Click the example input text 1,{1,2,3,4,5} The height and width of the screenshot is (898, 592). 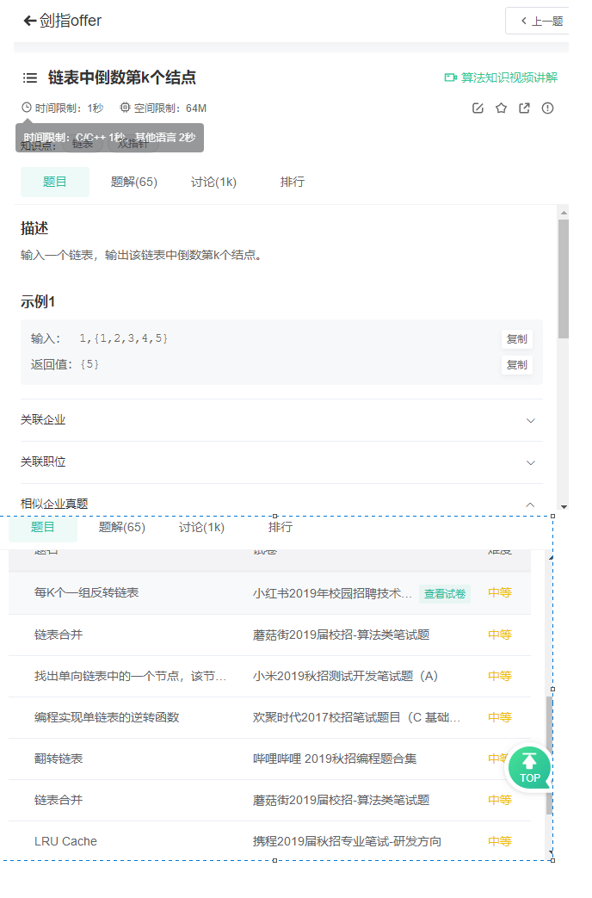point(124,338)
